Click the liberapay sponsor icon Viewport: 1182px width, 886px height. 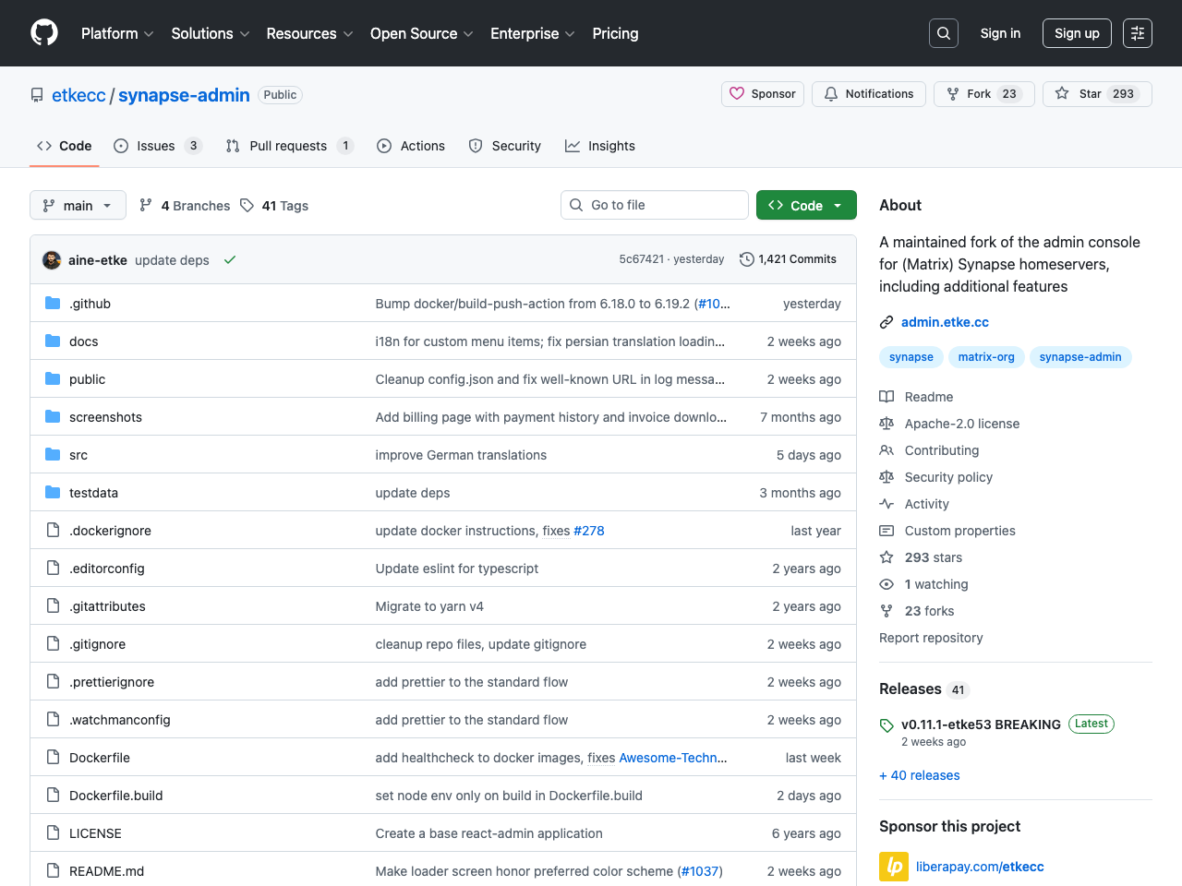tap(893, 867)
